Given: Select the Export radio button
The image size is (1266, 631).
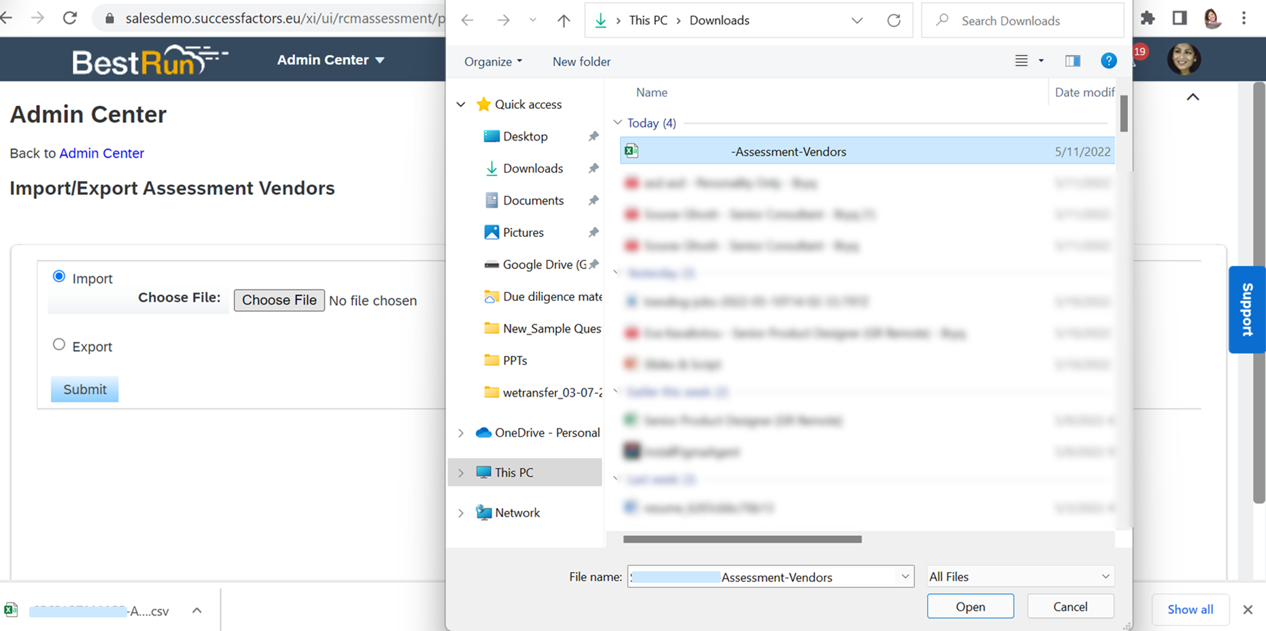Looking at the screenshot, I should tap(59, 344).
